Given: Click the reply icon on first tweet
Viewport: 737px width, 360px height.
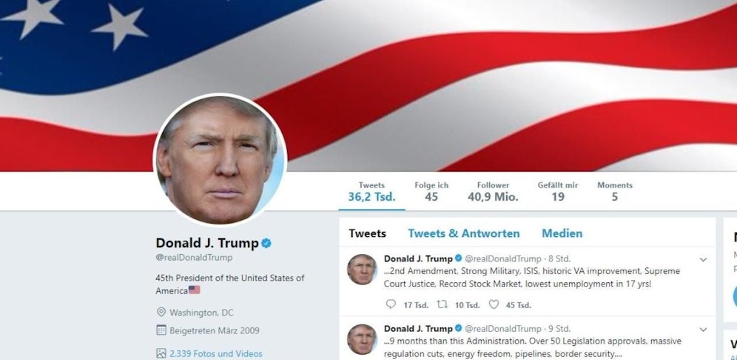Looking at the screenshot, I should tap(391, 304).
